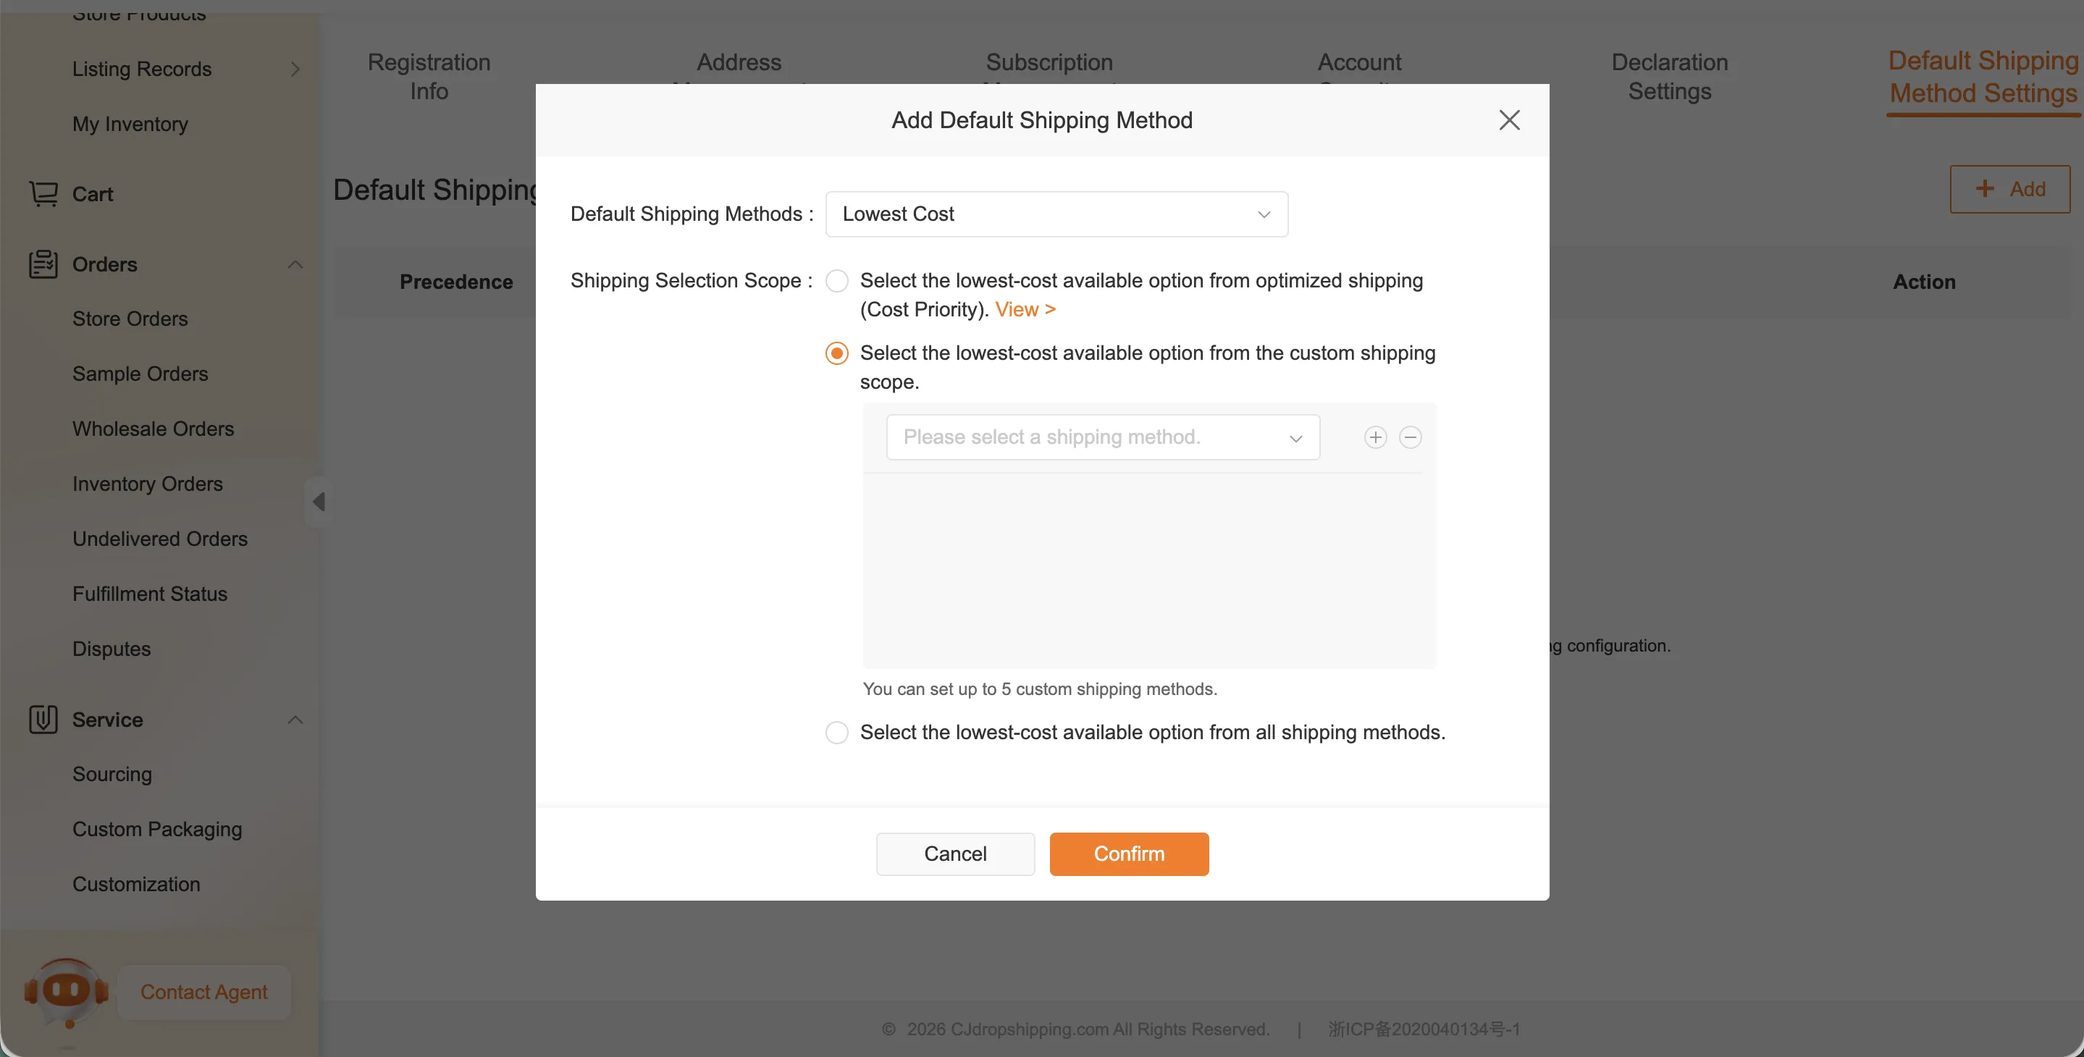This screenshot has height=1057, width=2084.
Task: Switch to the Declaration Settings tab
Action: pyautogui.click(x=1669, y=77)
